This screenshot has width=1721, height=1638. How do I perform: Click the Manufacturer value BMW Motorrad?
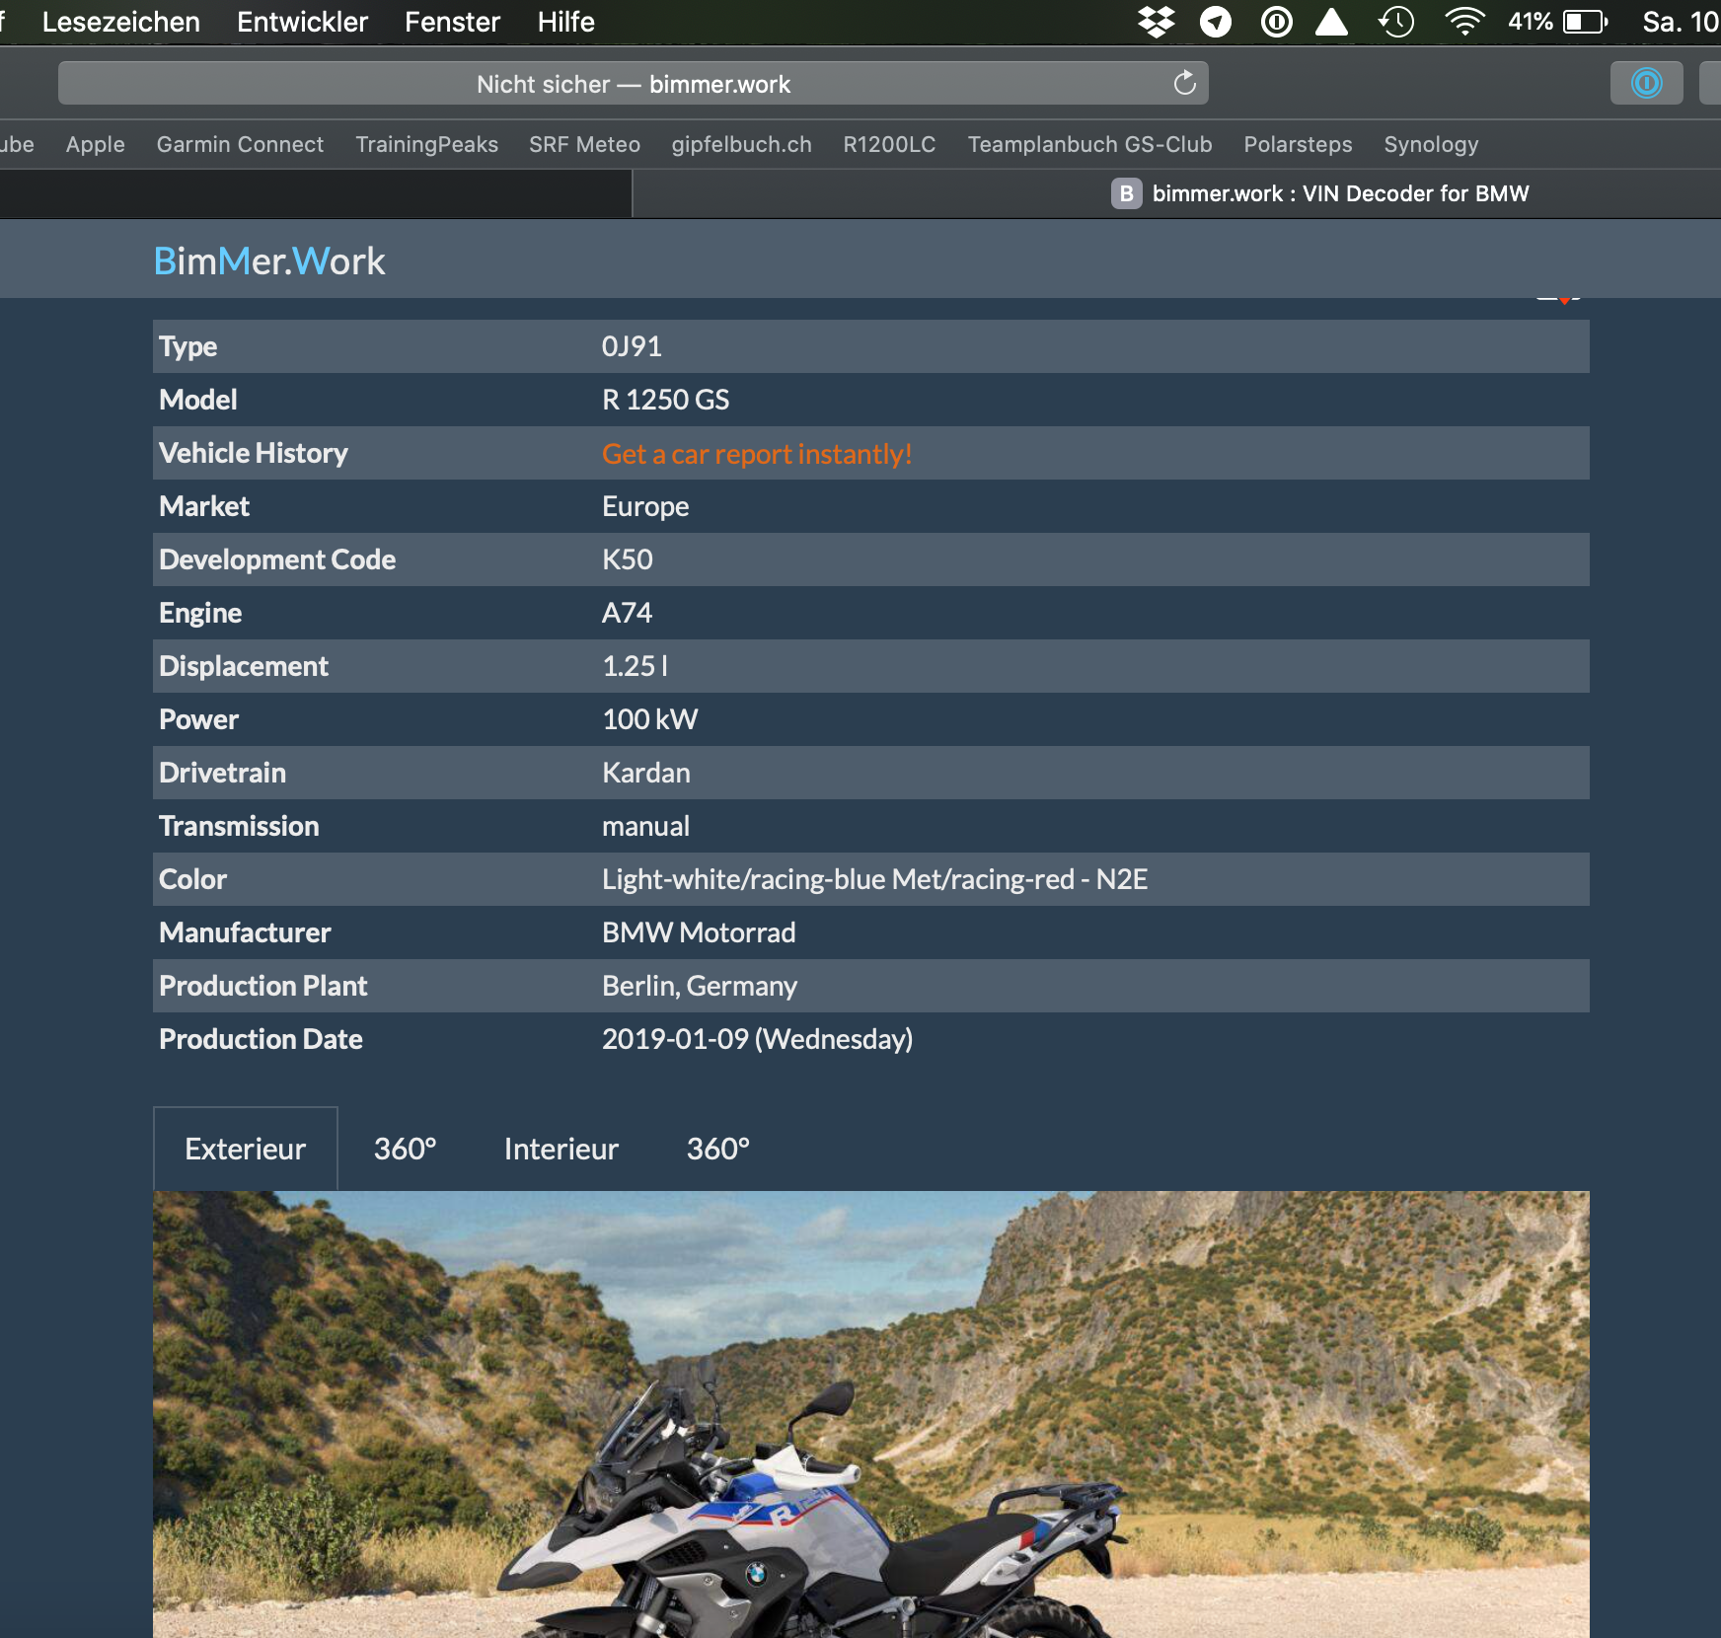click(x=699, y=932)
